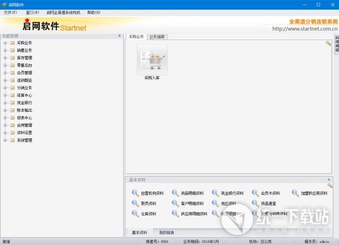Select 会员管理 in function tree
This screenshot has width=339, height=245.
(24, 72)
